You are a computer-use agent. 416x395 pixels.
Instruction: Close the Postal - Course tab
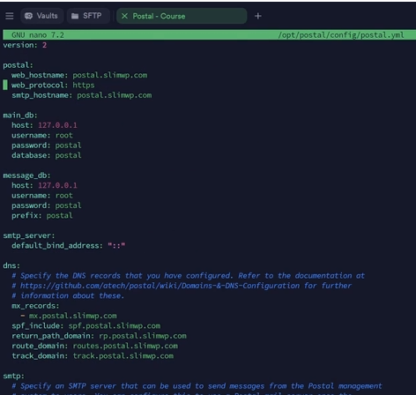point(124,16)
